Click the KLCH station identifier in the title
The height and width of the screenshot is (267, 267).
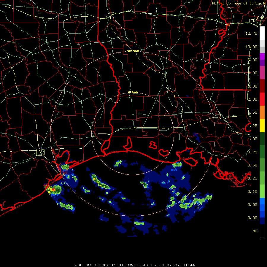[147, 265]
